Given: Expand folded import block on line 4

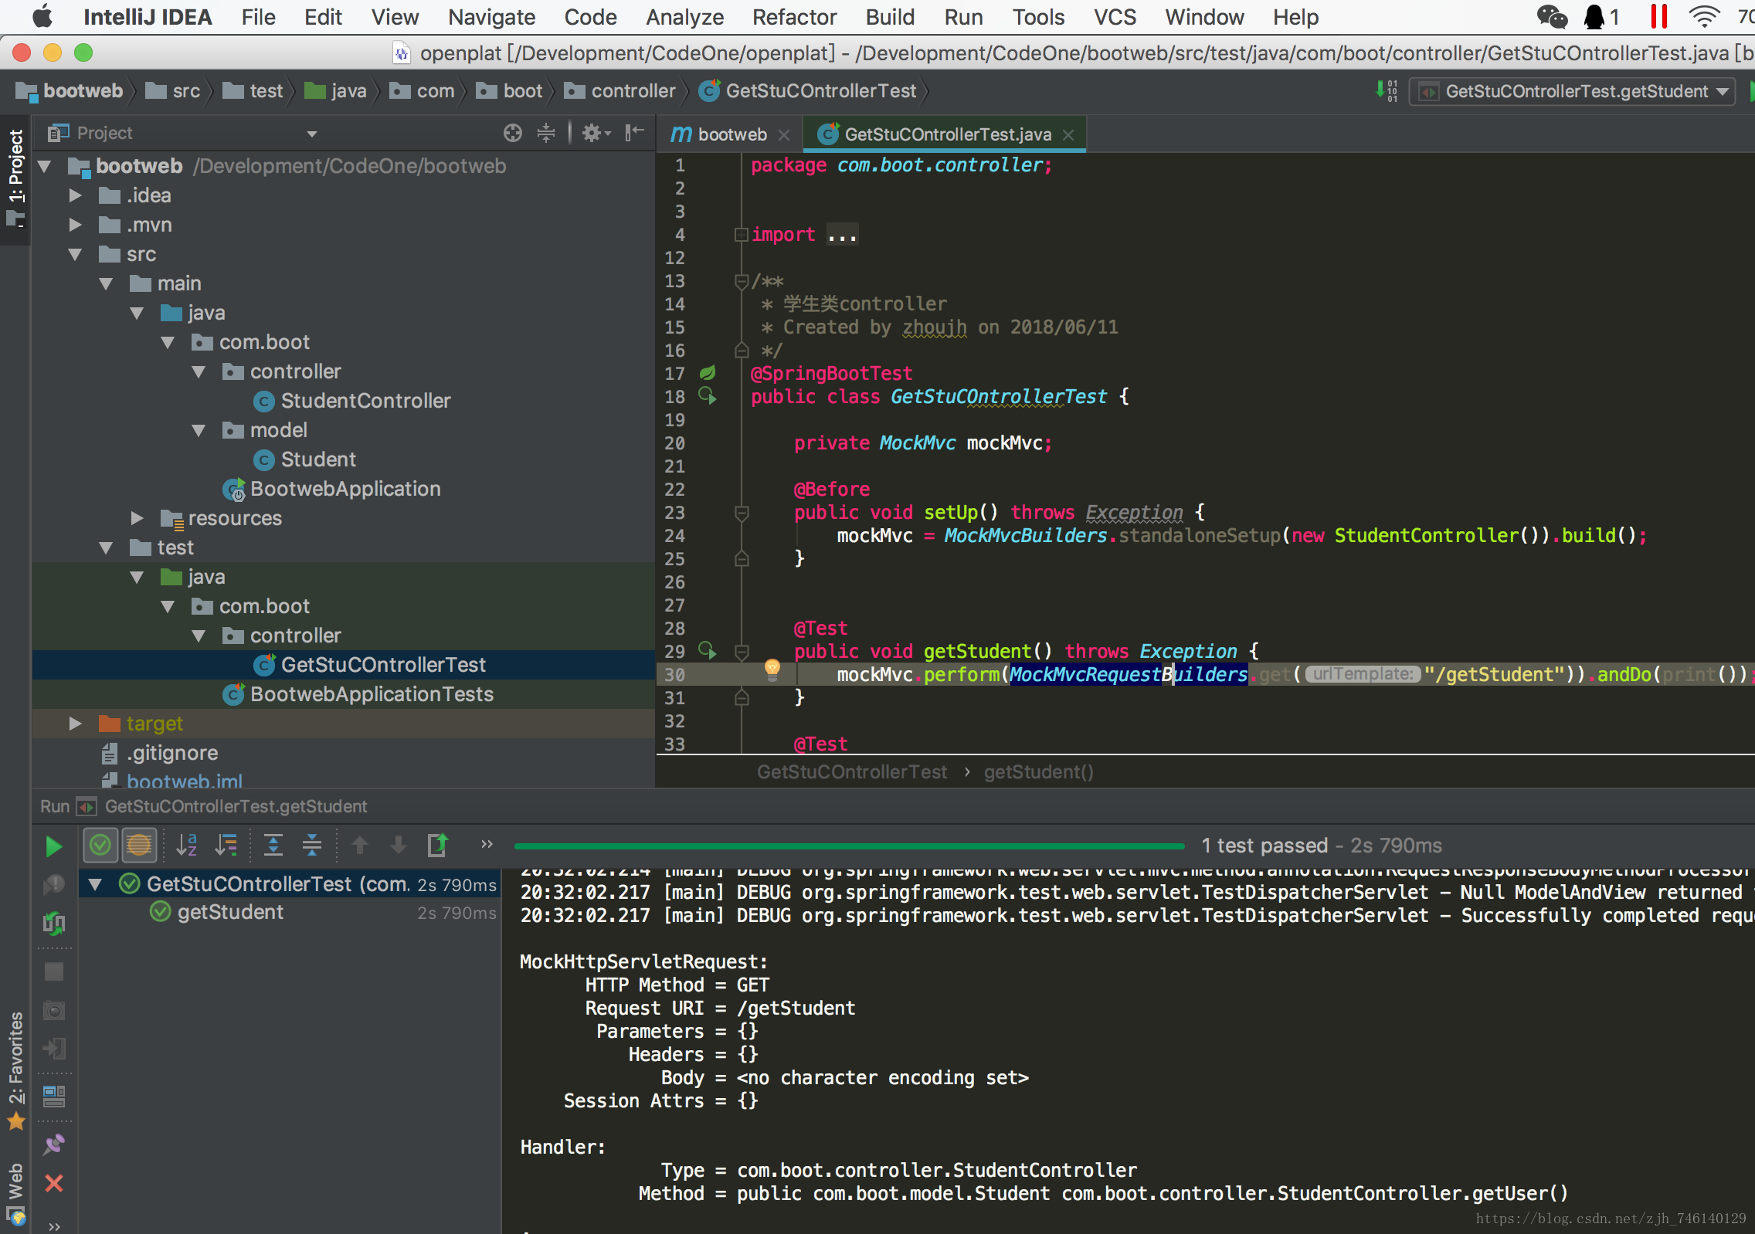Looking at the screenshot, I should pos(741,234).
